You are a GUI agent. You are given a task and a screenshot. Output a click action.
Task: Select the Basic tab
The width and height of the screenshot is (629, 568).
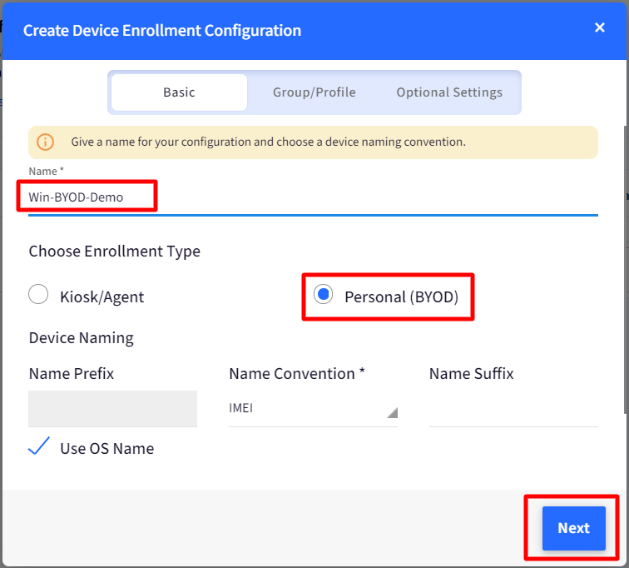click(x=180, y=92)
